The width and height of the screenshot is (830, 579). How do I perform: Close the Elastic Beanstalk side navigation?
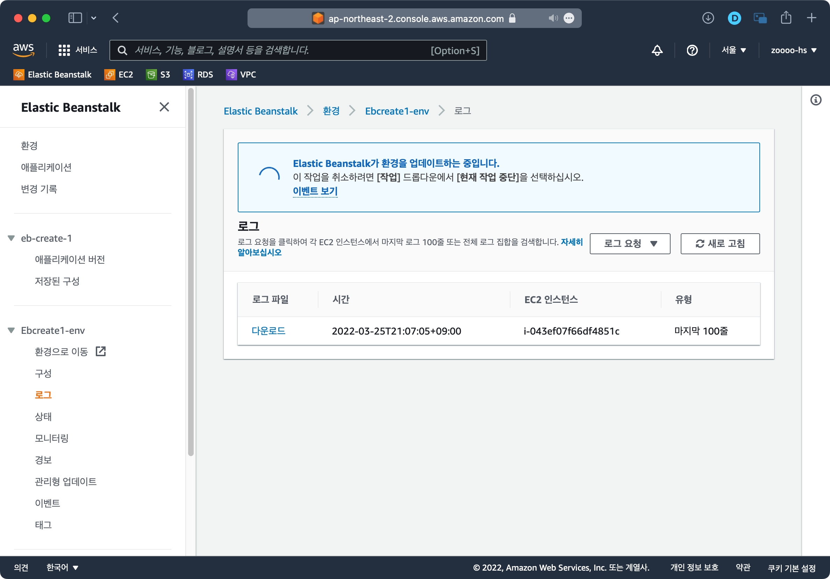[x=164, y=107]
